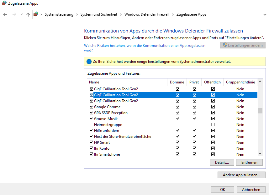Sort the list by the Name column header

[x=125, y=82]
